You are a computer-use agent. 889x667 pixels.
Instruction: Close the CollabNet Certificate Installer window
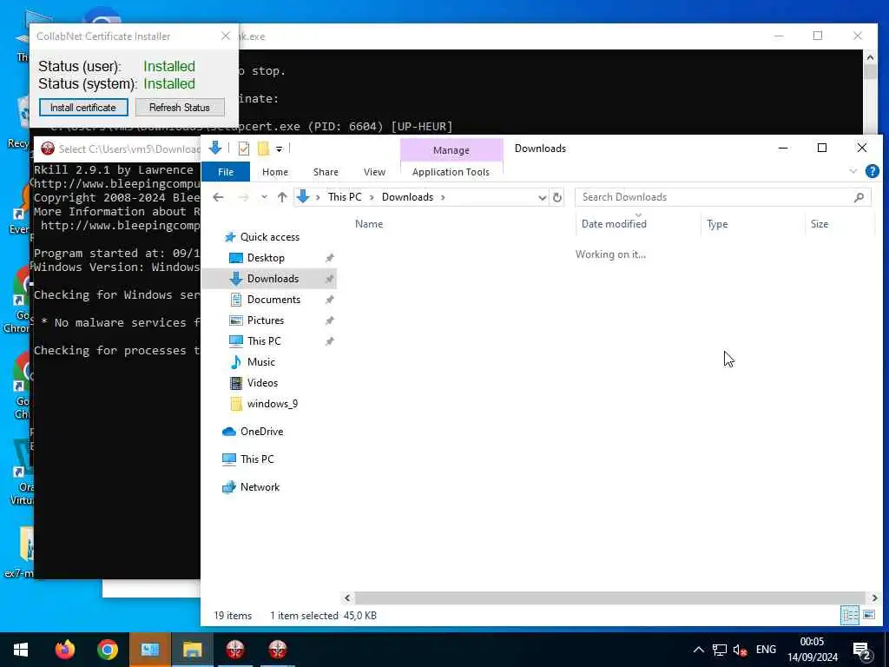(x=226, y=36)
